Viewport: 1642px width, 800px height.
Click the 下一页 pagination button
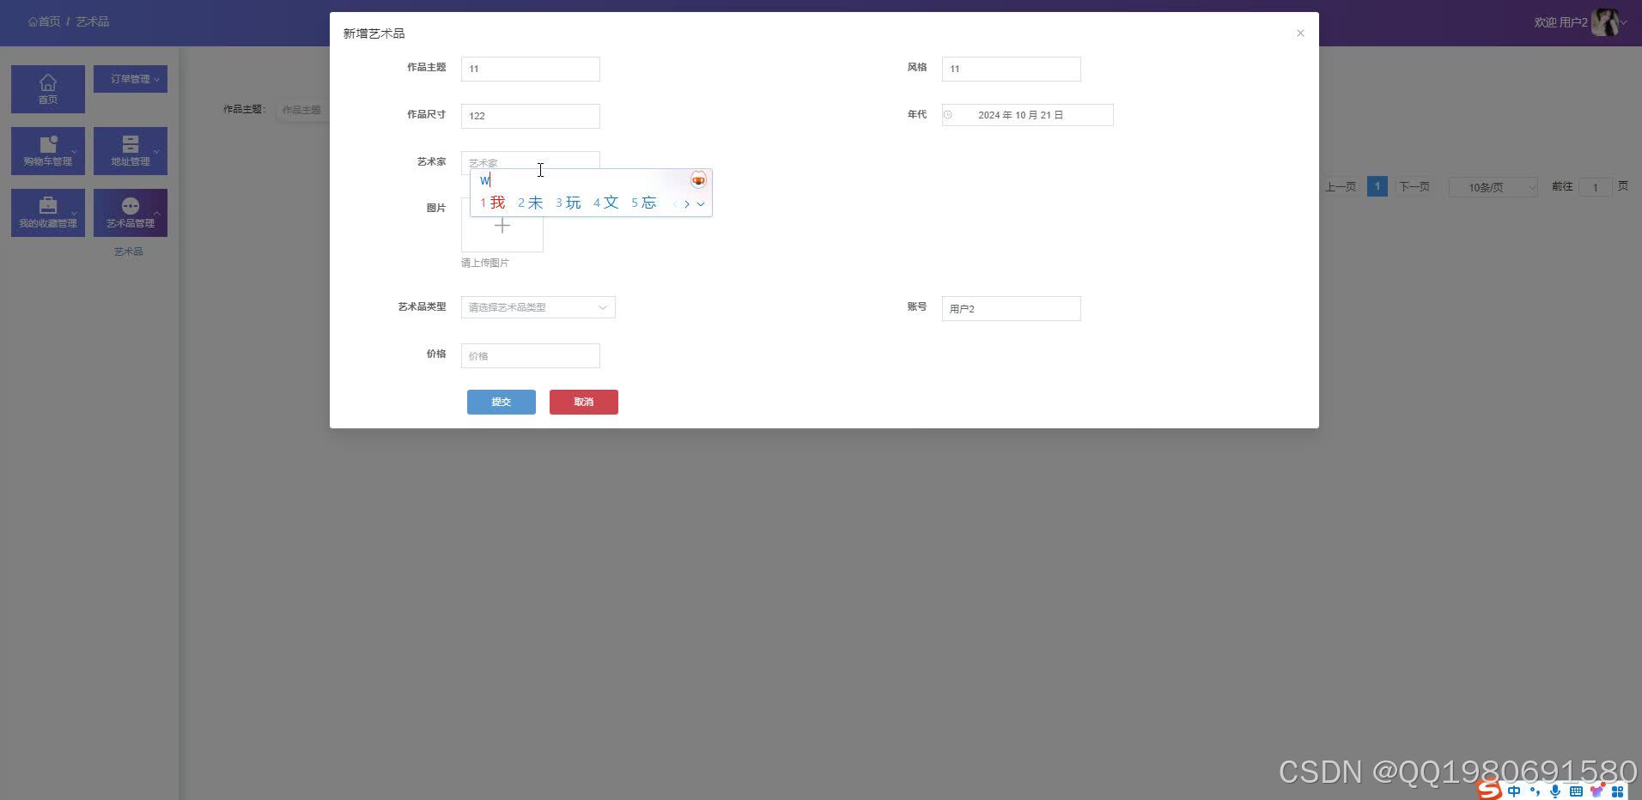tap(1414, 186)
